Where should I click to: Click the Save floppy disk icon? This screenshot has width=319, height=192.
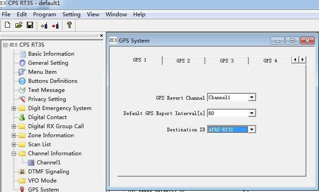pos(30,25)
